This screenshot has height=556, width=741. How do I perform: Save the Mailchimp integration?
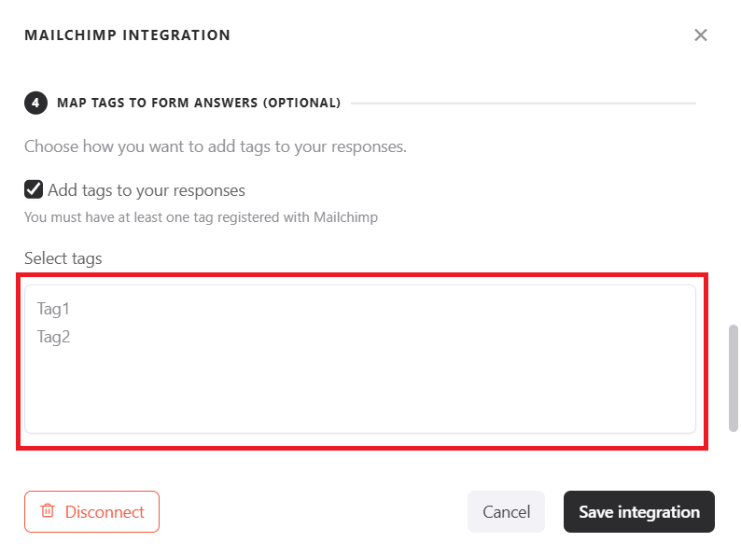coord(638,511)
